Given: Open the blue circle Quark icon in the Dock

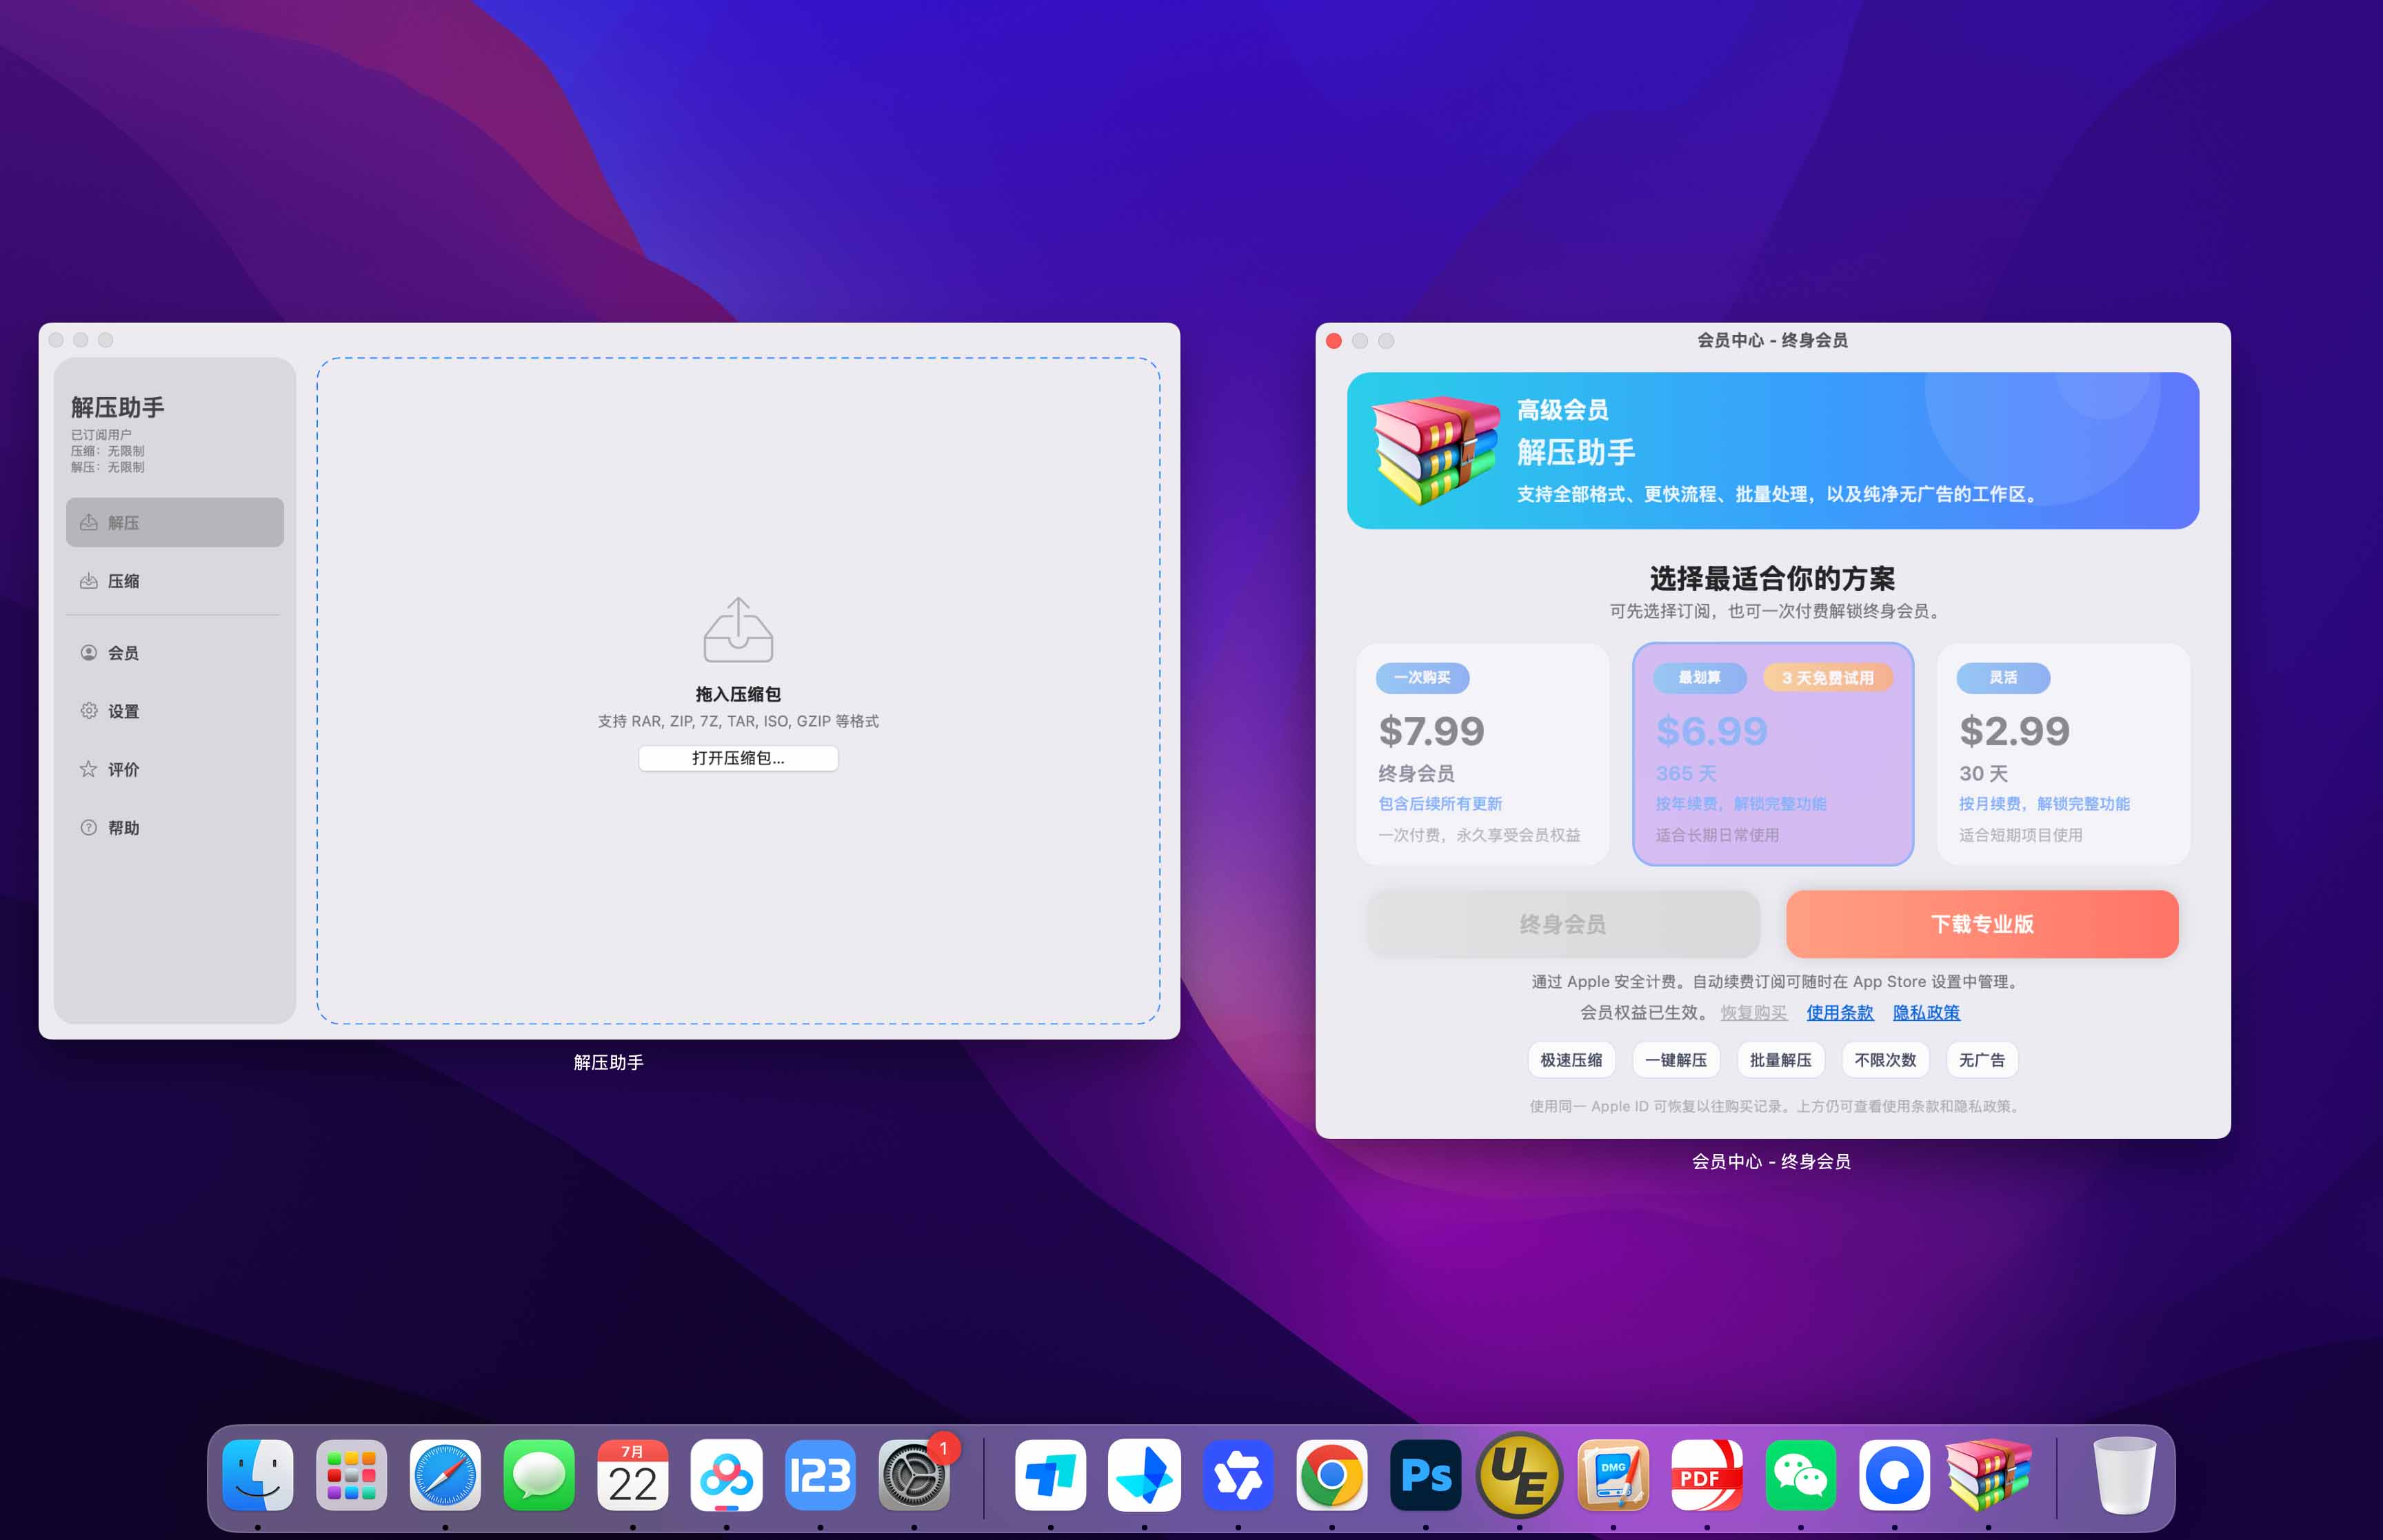Looking at the screenshot, I should pyautogui.click(x=1895, y=1475).
